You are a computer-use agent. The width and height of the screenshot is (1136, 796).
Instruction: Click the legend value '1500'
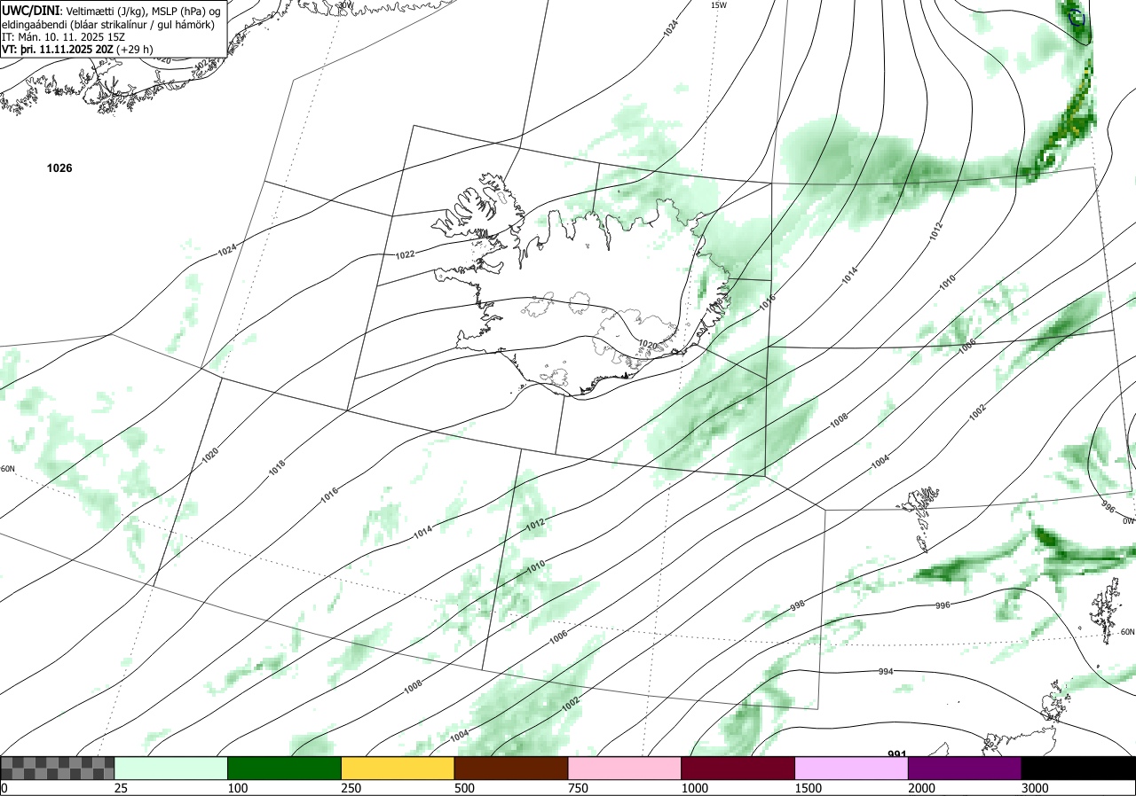click(808, 788)
